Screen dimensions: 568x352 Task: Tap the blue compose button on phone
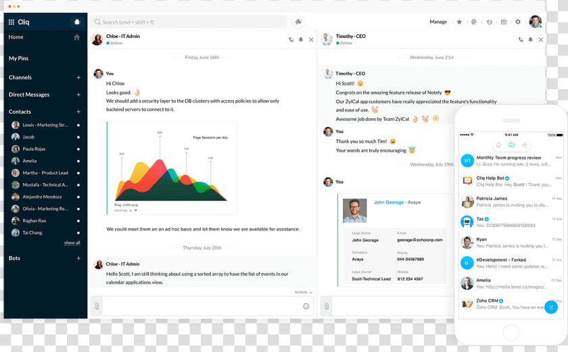[551, 307]
